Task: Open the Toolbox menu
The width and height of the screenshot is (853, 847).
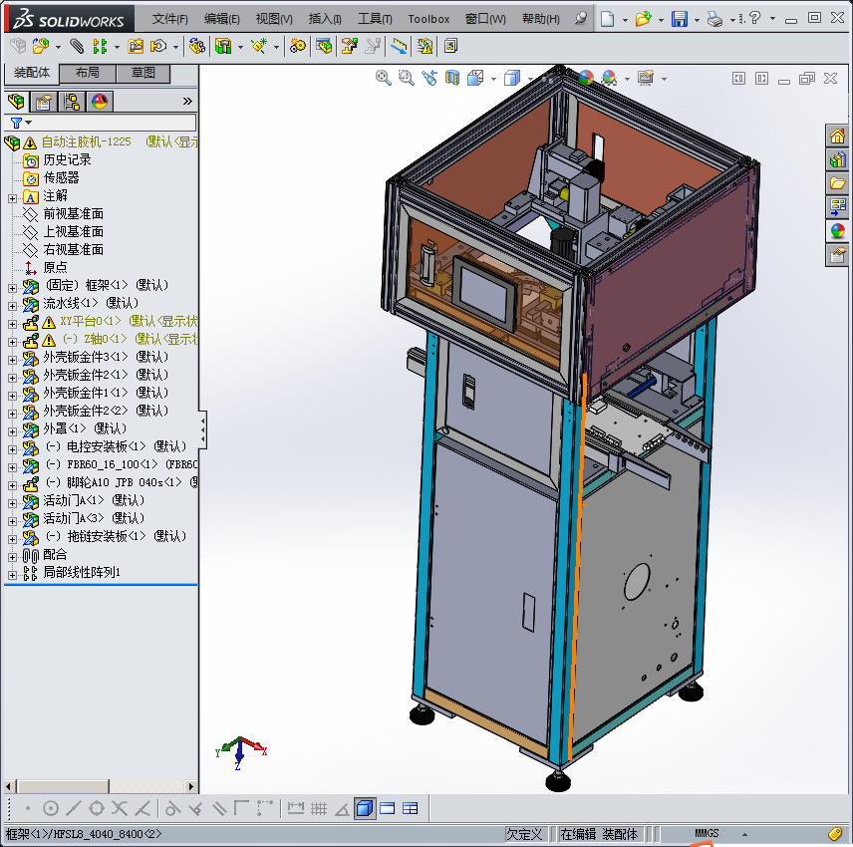Action: tap(428, 19)
